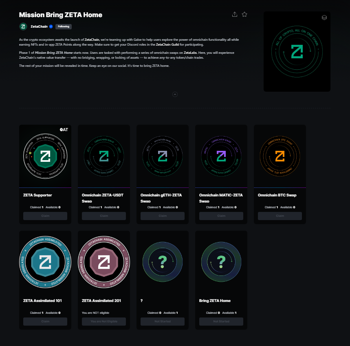The height and width of the screenshot is (346, 350).
Task: Click the OAT label on ZETA Supporter card
Action: click(64, 130)
